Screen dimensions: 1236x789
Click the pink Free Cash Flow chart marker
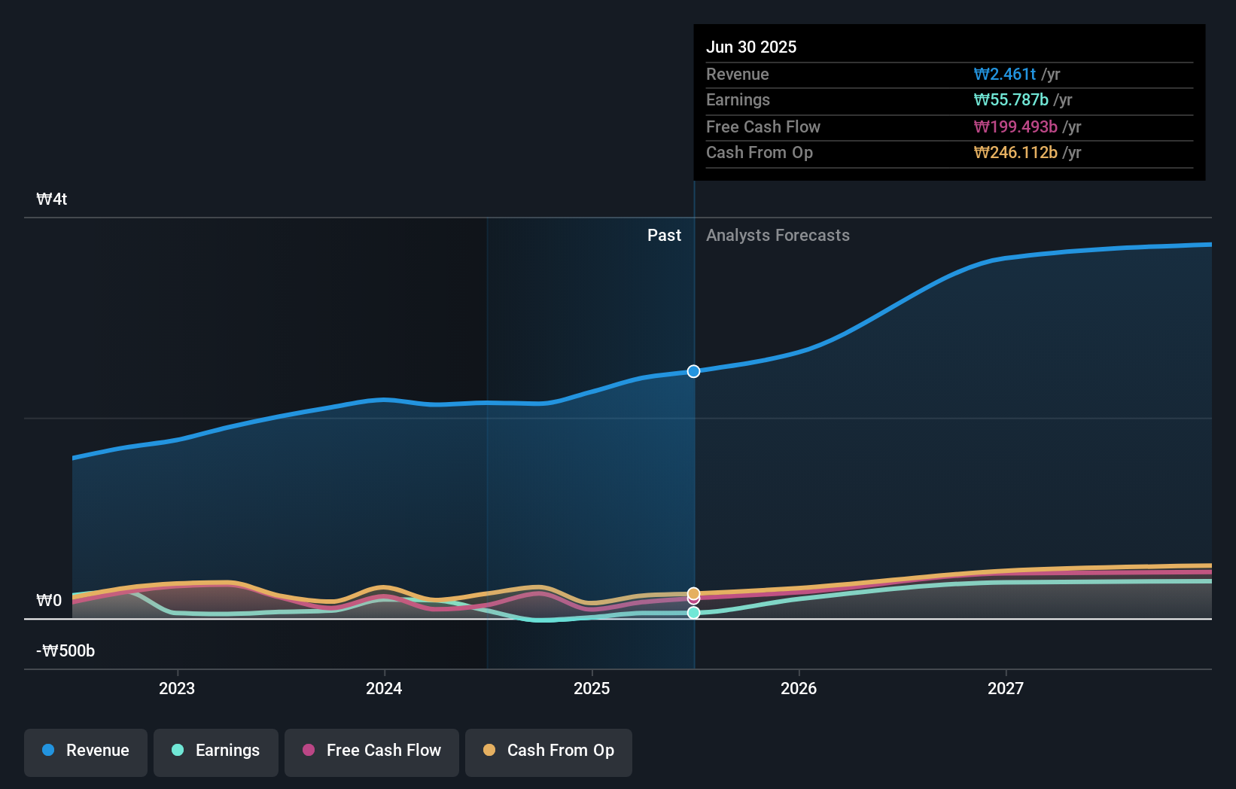[x=693, y=599]
